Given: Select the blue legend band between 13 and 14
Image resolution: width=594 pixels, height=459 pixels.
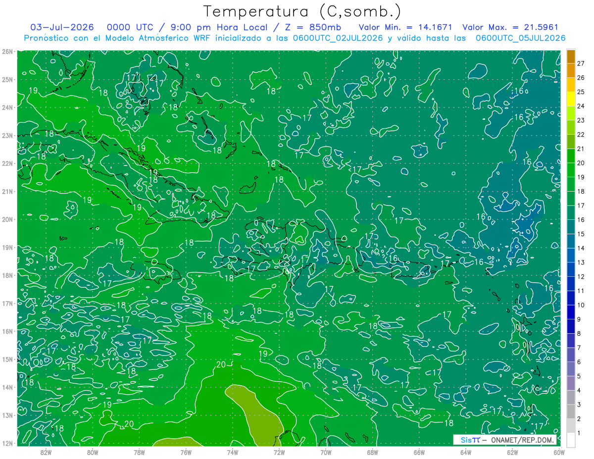Looking at the screenshot, I should point(571,255).
